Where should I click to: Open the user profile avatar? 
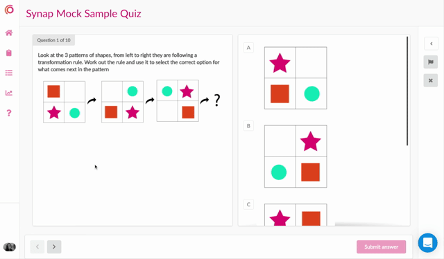tap(9, 247)
